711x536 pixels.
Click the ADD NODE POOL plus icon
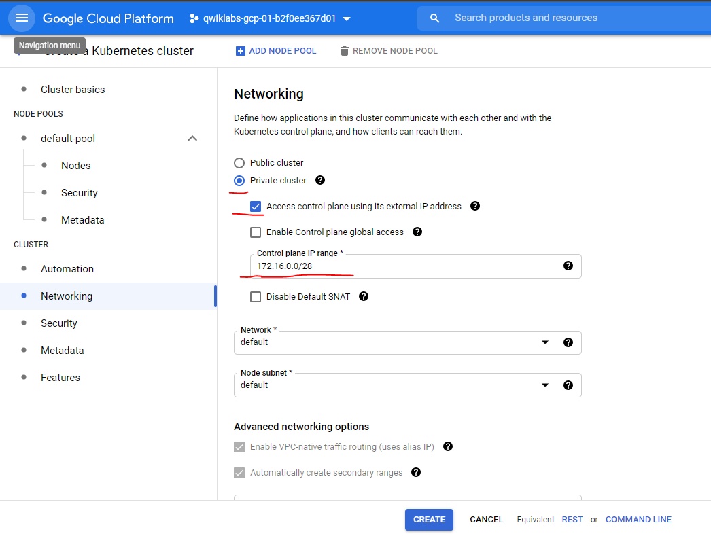pos(241,51)
